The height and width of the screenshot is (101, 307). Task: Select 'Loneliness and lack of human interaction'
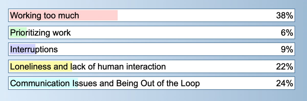click(152, 66)
